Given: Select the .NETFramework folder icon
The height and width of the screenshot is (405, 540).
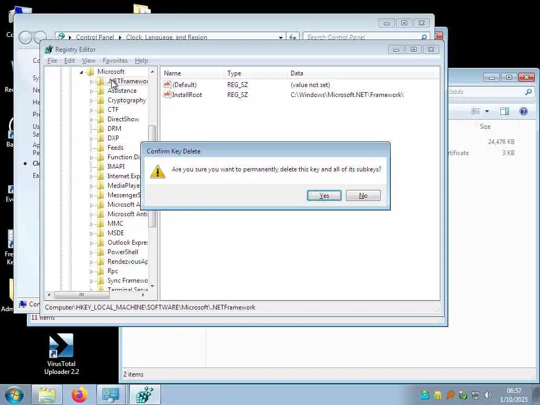Looking at the screenshot, I should [x=101, y=81].
